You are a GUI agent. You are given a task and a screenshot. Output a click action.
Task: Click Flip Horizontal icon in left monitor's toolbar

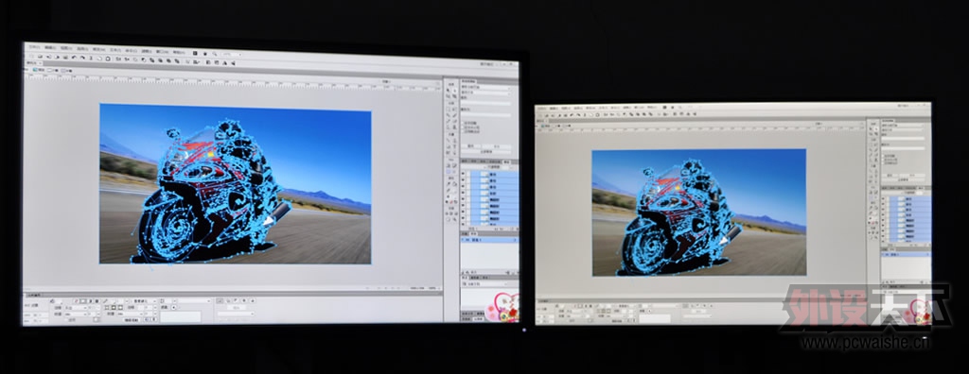(225, 63)
